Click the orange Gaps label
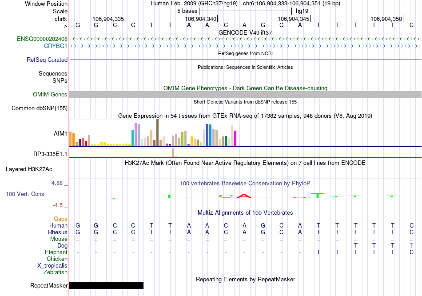 tap(60, 219)
